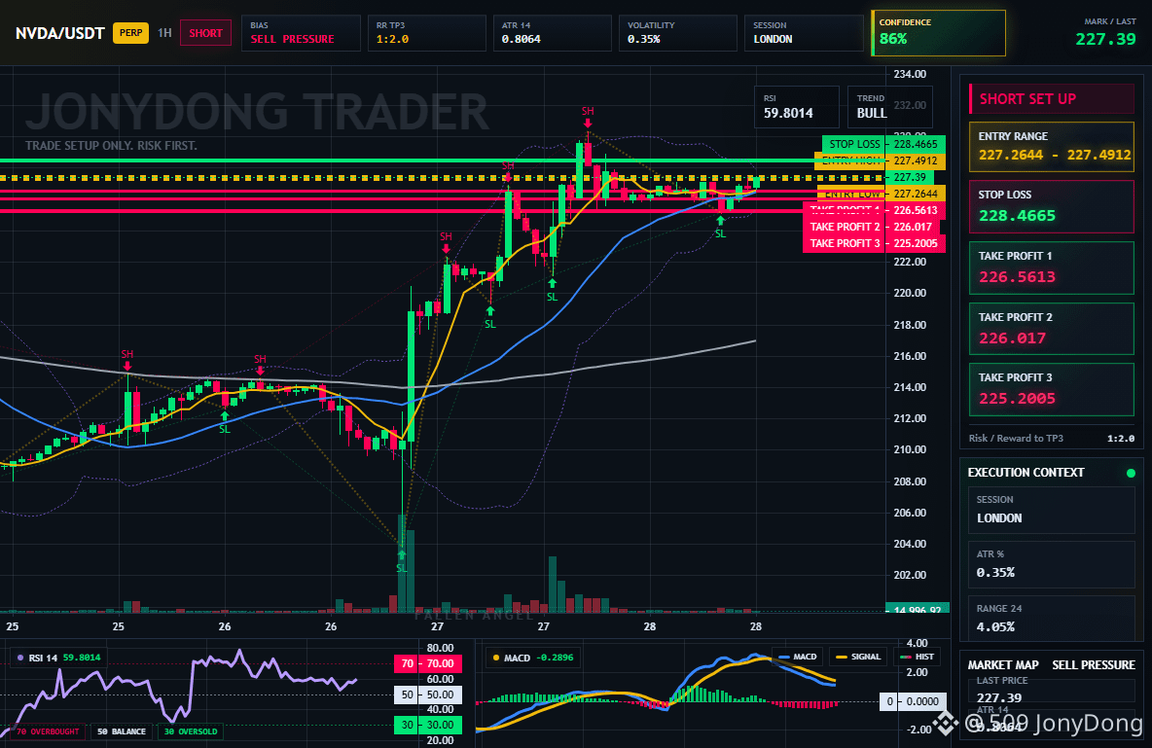This screenshot has height=748, width=1152.
Task: Click the SHORT badge in the header
Action: tap(205, 33)
